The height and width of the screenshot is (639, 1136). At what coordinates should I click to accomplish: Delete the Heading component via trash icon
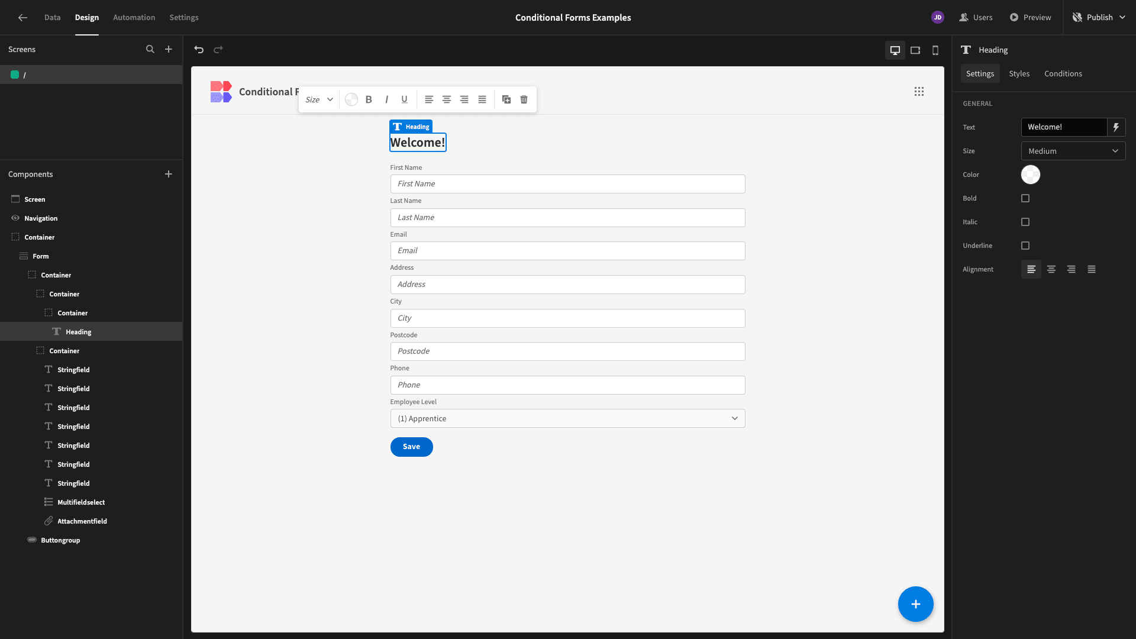[x=524, y=99]
